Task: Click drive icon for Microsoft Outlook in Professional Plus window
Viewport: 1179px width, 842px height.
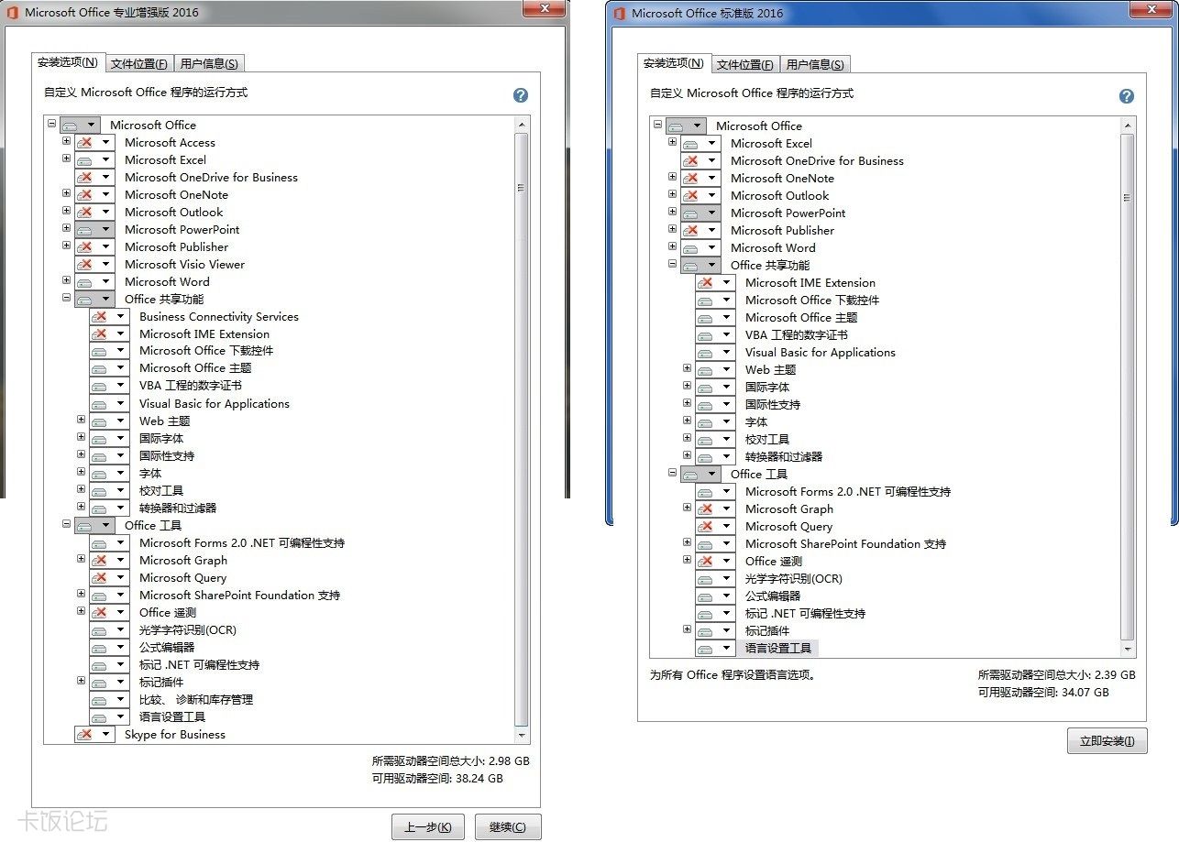Action: [x=85, y=212]
